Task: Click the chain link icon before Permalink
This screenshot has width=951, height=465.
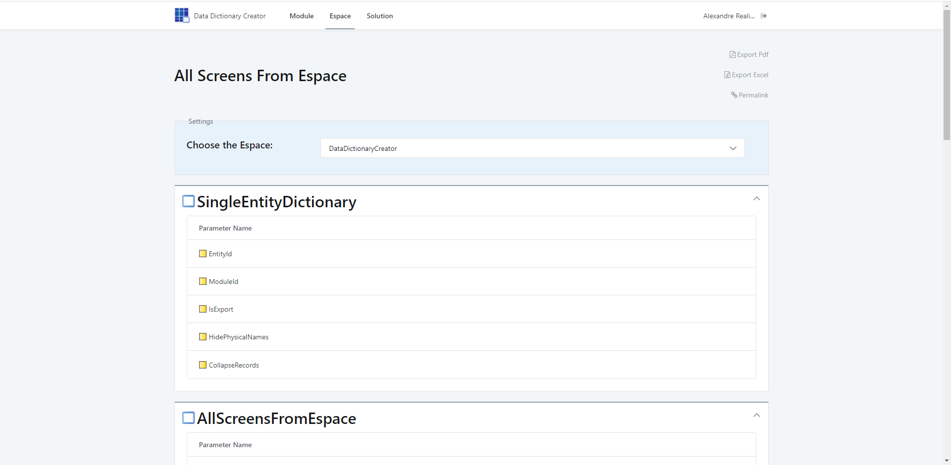Action: (735, 95)
